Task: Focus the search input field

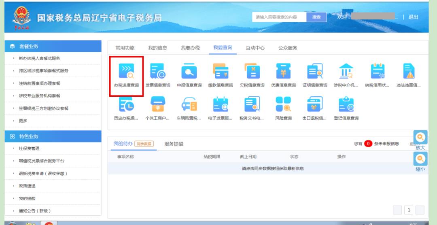Action: (279, 17)
